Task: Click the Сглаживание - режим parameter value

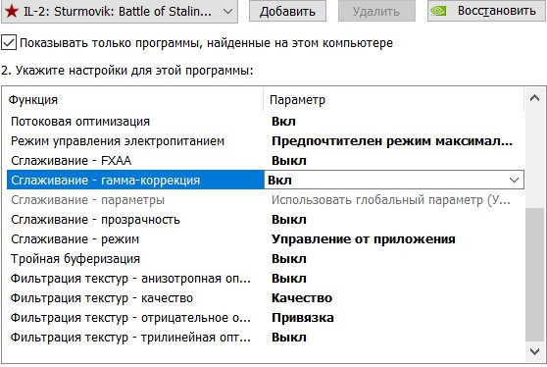Action: [363, 239]
